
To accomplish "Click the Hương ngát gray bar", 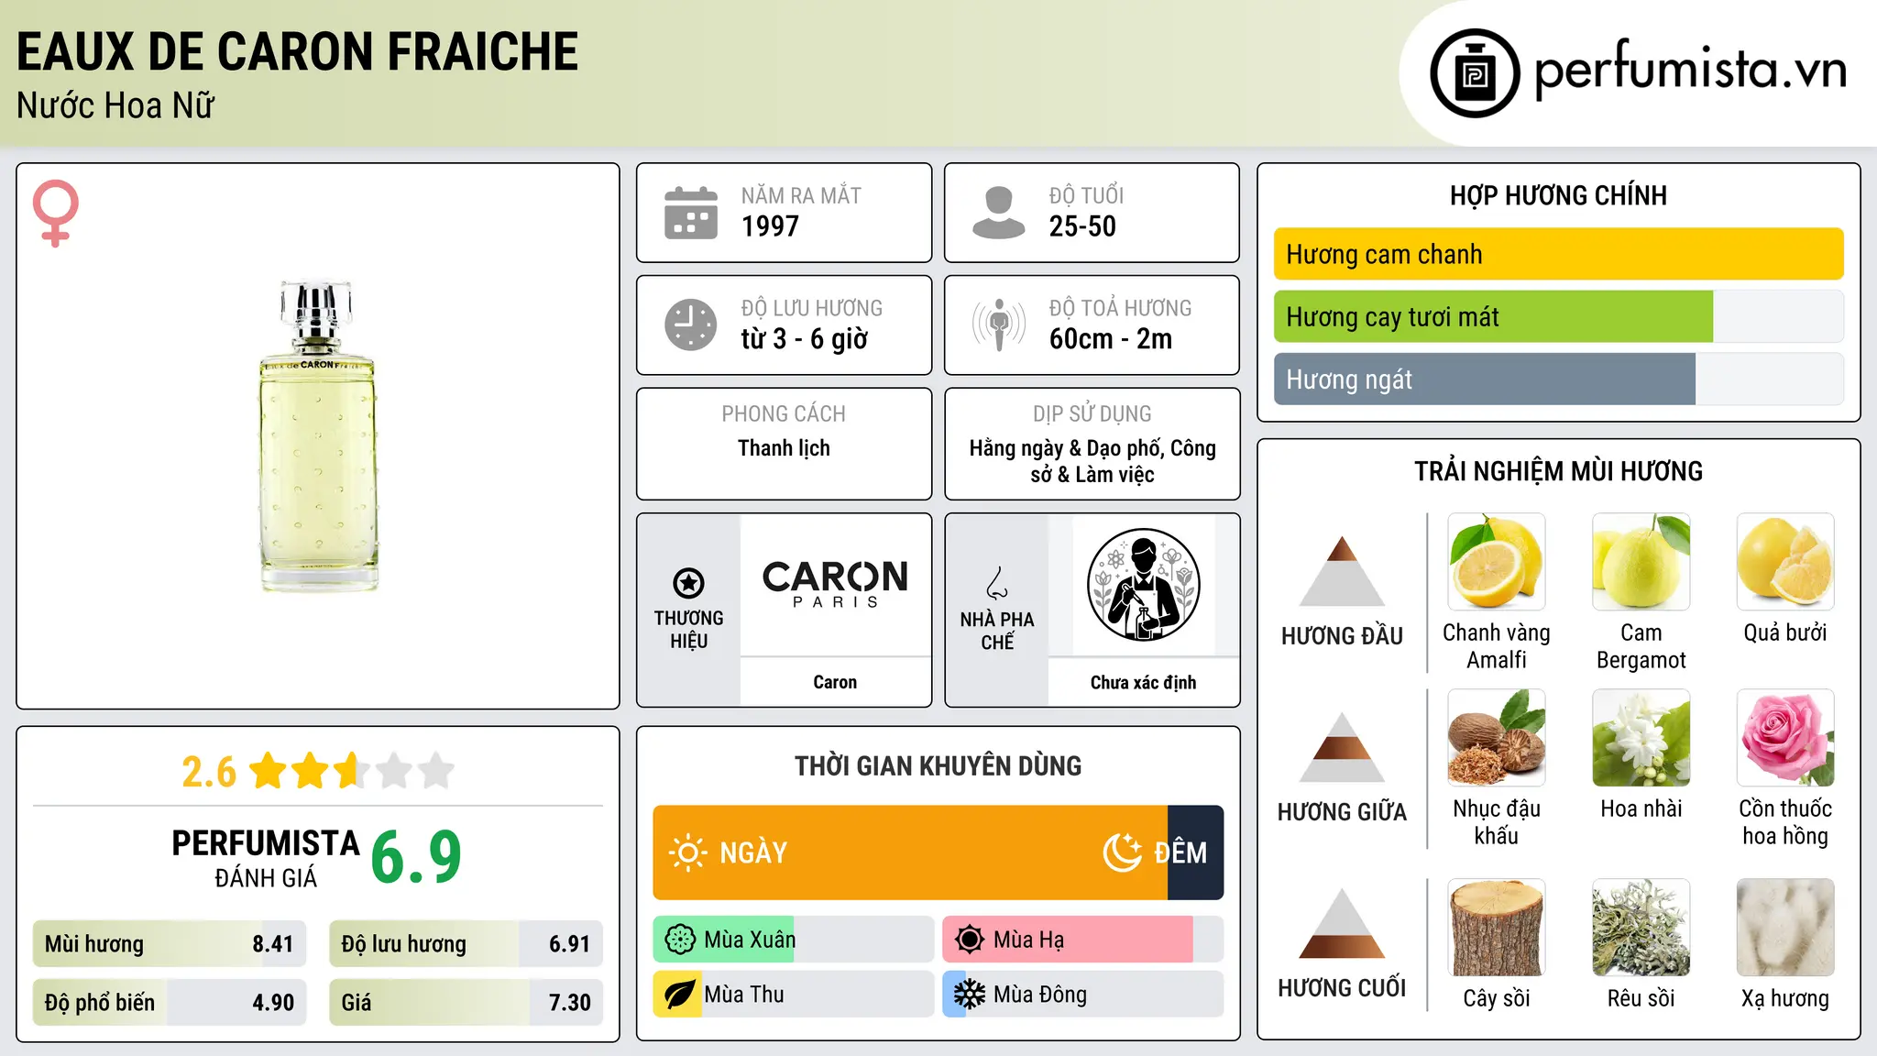I will point(1484,379).
